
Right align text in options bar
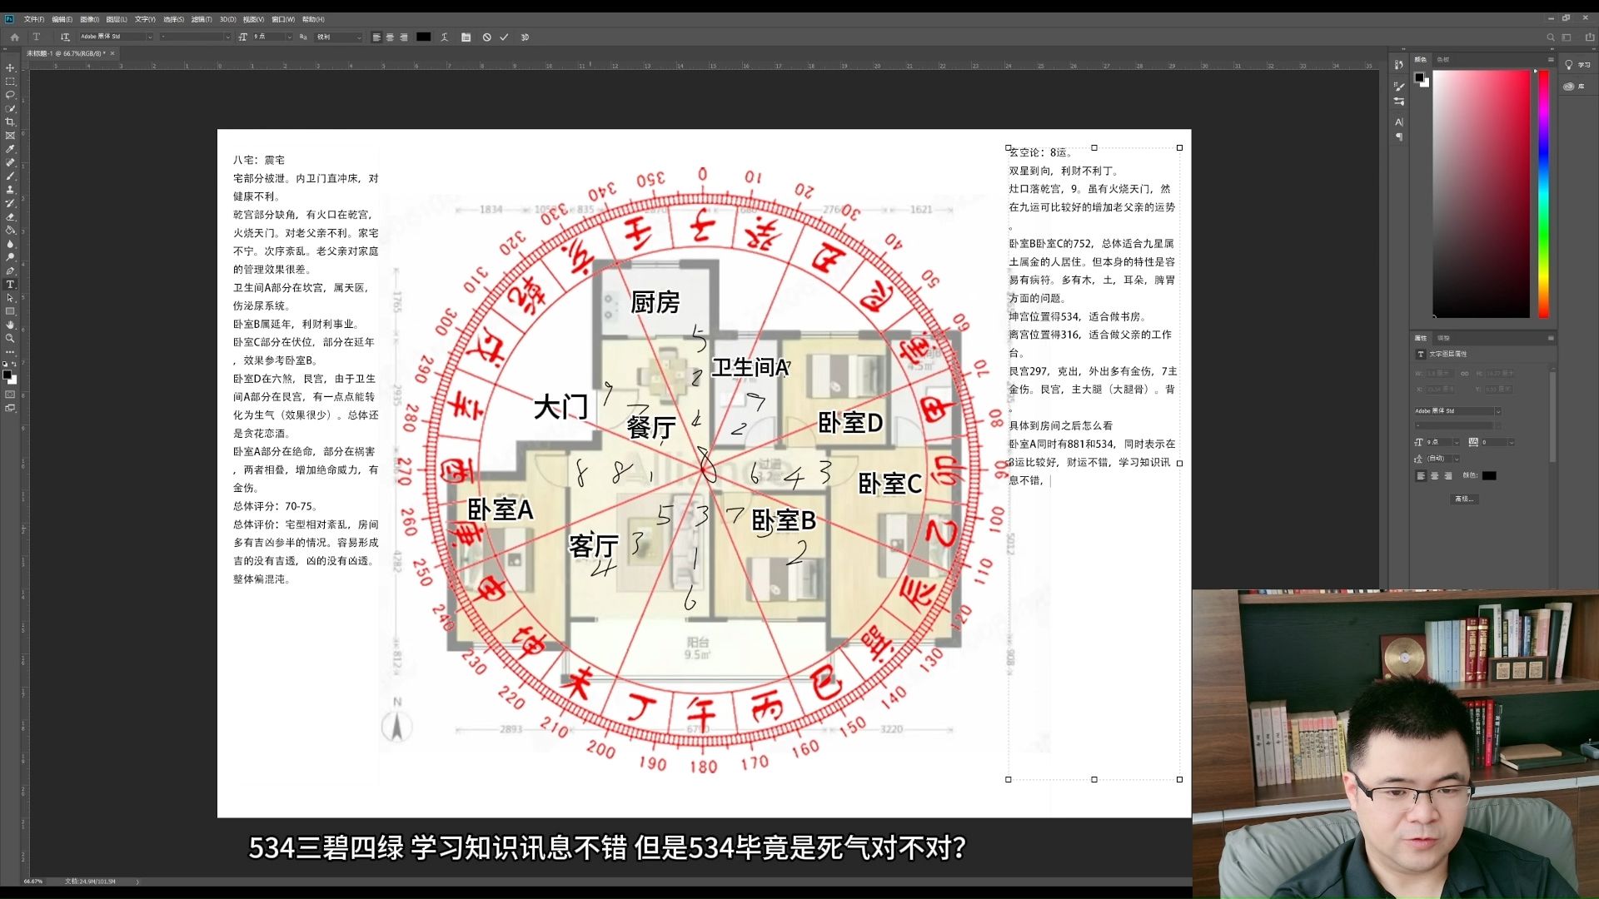pos(404,37)
